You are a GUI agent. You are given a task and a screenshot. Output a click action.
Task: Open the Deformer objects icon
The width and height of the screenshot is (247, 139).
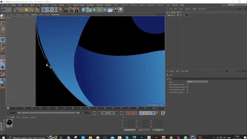click(105, 10)
